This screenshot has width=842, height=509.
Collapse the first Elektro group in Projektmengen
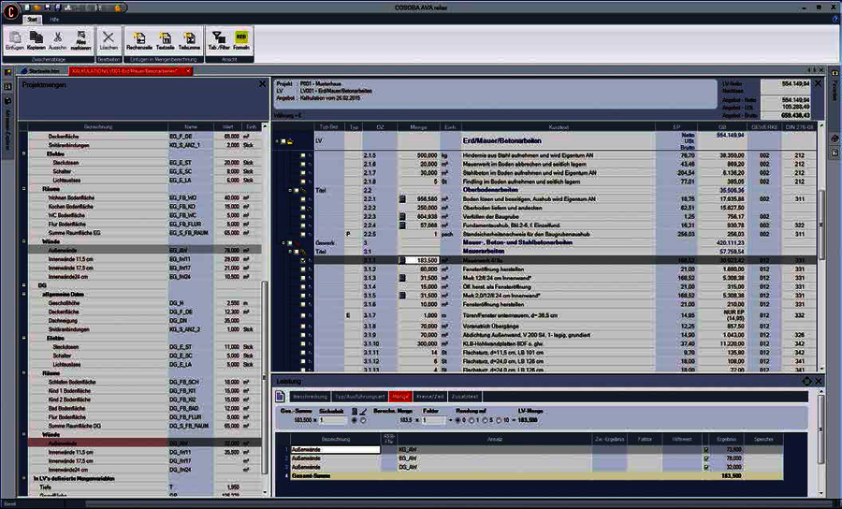23,153
